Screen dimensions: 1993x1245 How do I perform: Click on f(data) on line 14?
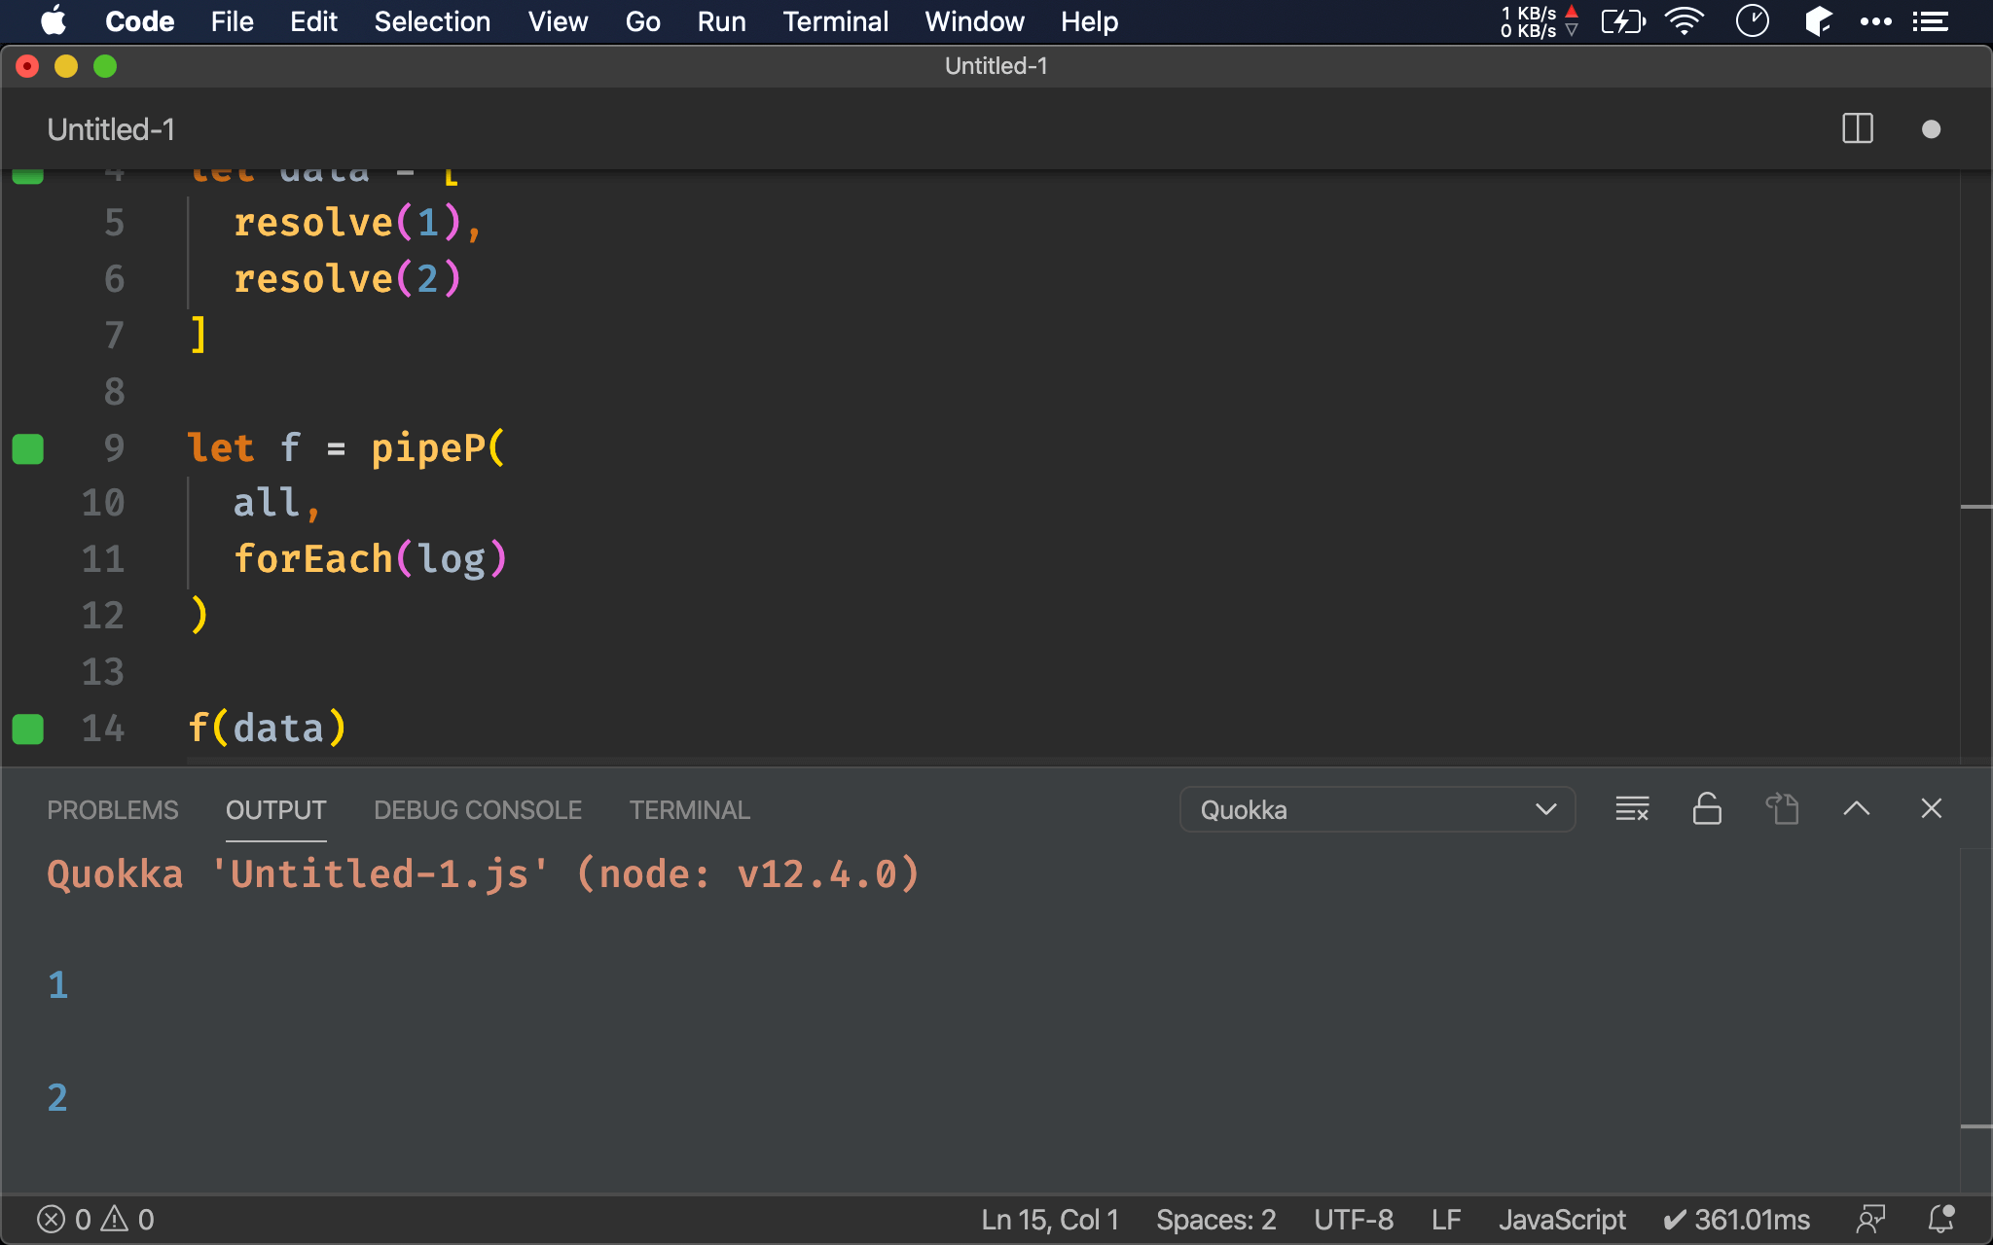point(267,729)
